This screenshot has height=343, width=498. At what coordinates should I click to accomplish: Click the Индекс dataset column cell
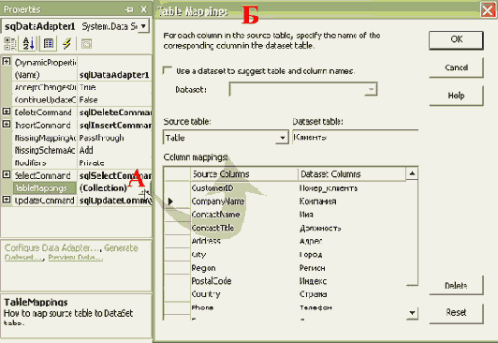tap(352, 281)
